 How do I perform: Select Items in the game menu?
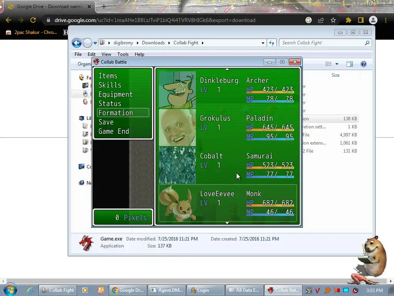[108, 76]
